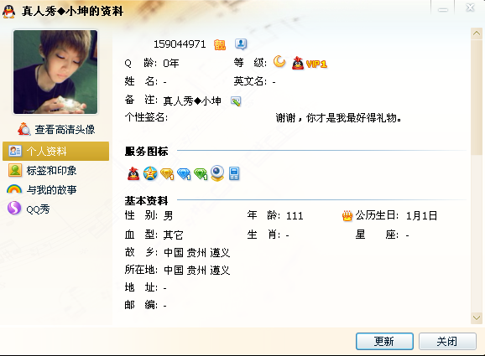This screenshot has height=356, width=485.
Task: Click the 更新 button
Action: pos(384,341)
